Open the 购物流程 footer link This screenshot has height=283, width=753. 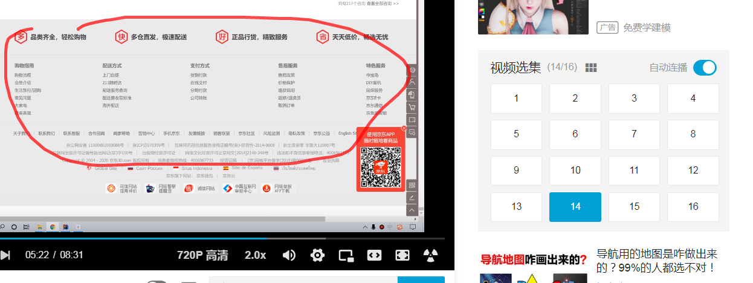(22, 75)
